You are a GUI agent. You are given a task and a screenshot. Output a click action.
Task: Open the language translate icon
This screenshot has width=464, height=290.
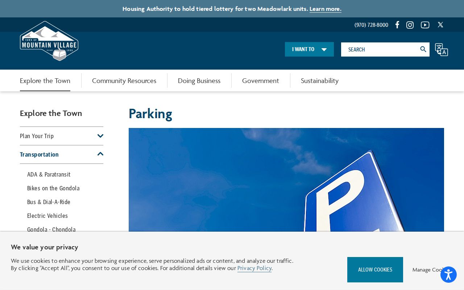[x=442, y=50]
